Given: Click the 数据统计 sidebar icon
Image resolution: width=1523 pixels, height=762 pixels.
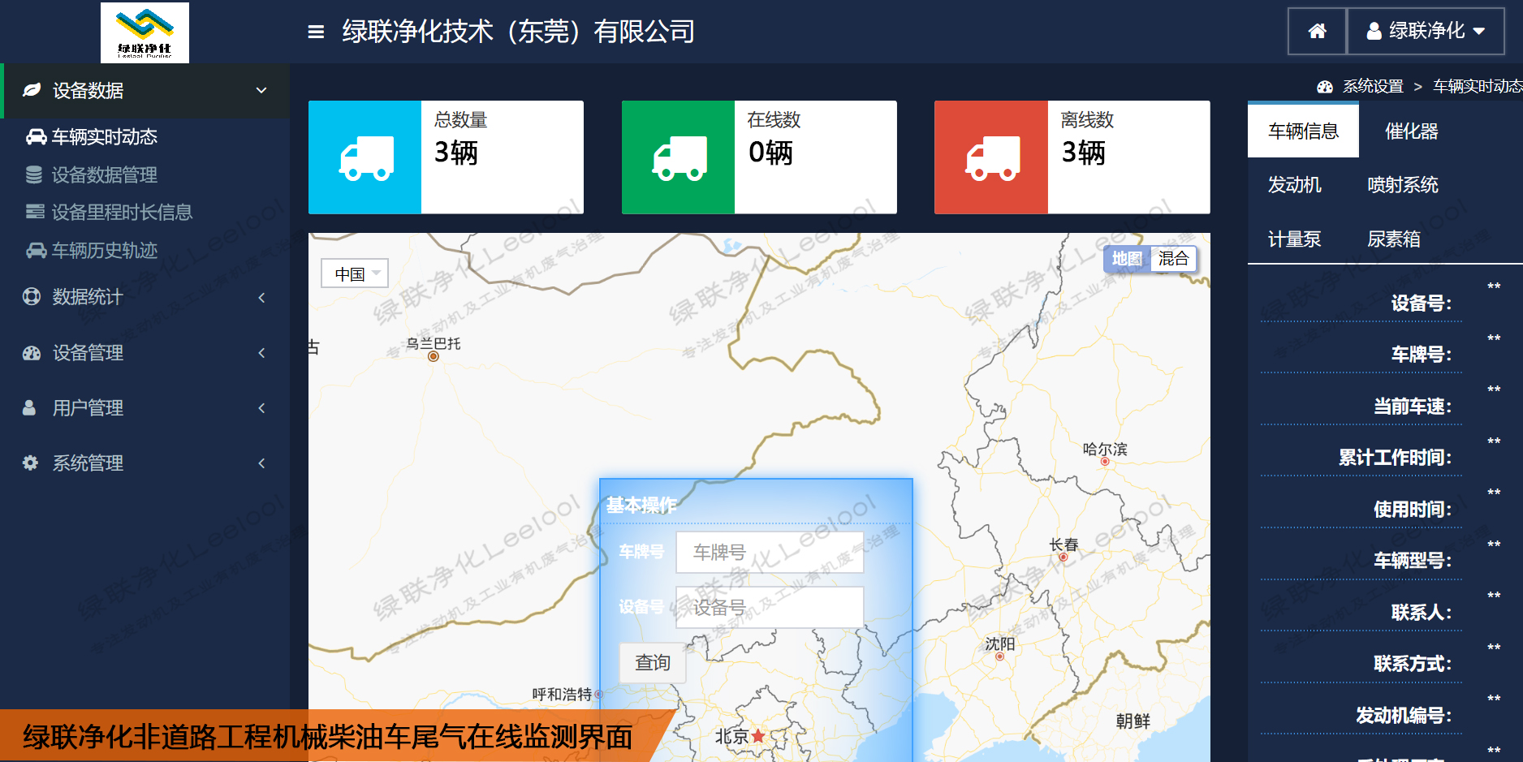Looking at the screenshot, I should [30, 297].
